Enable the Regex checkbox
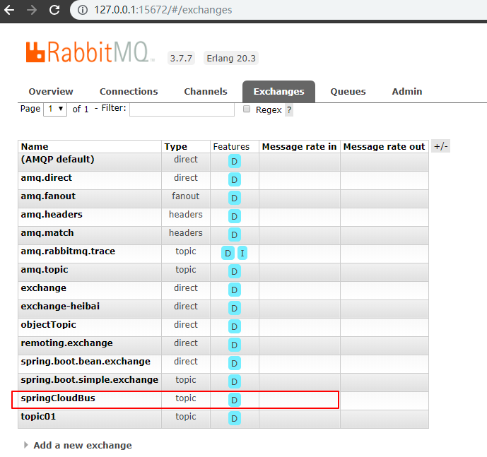Image resolution: width=487 pixels, height=457 pixels. click(x=247, y=109)
